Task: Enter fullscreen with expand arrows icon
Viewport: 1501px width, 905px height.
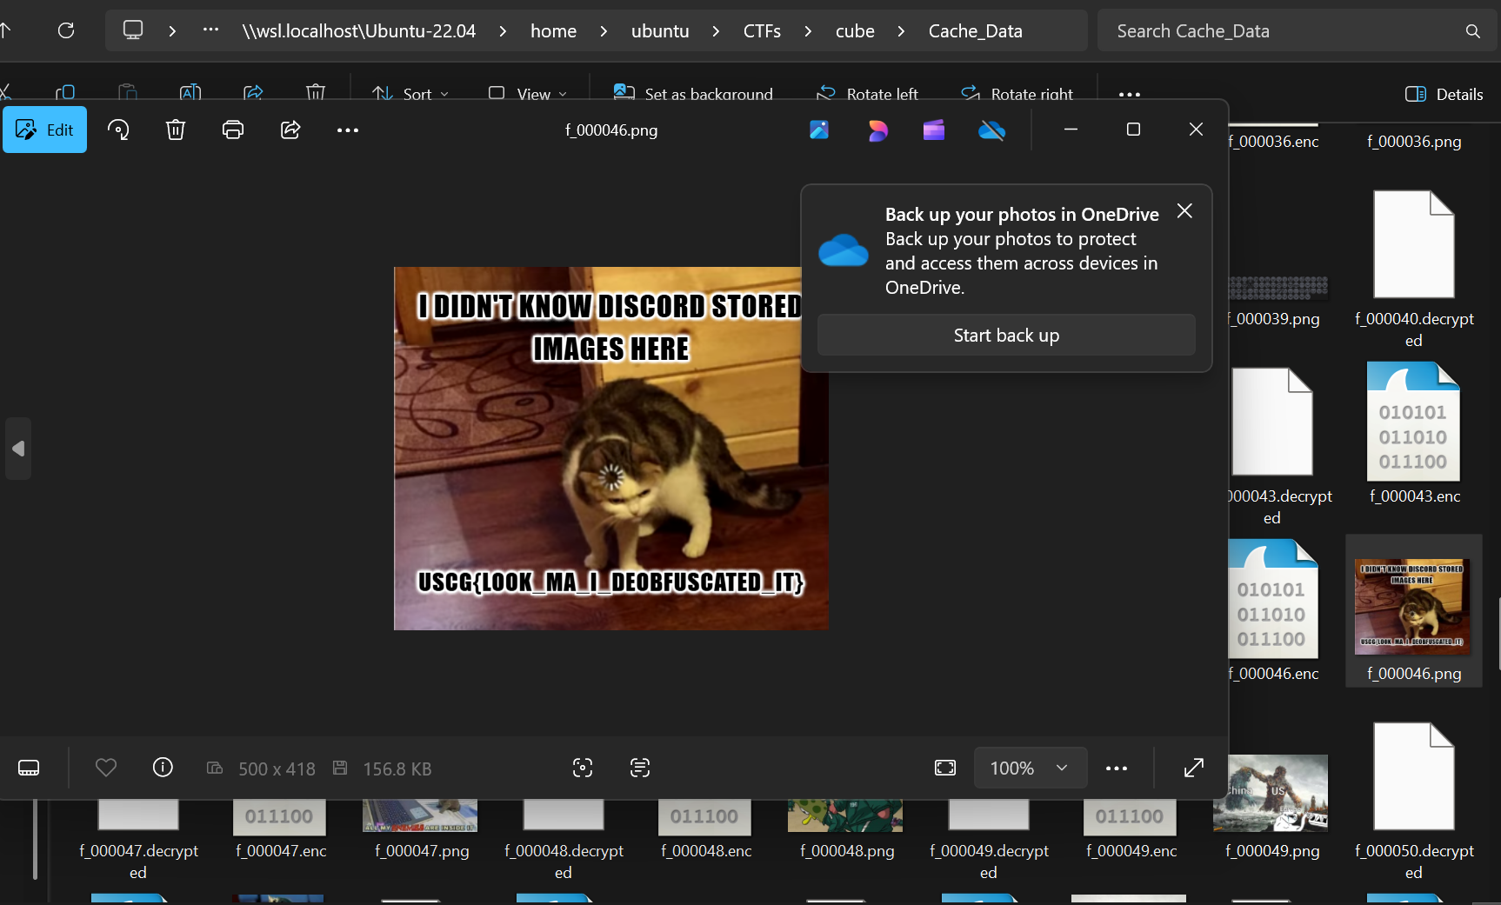Action: click(x=1194, y=768)
